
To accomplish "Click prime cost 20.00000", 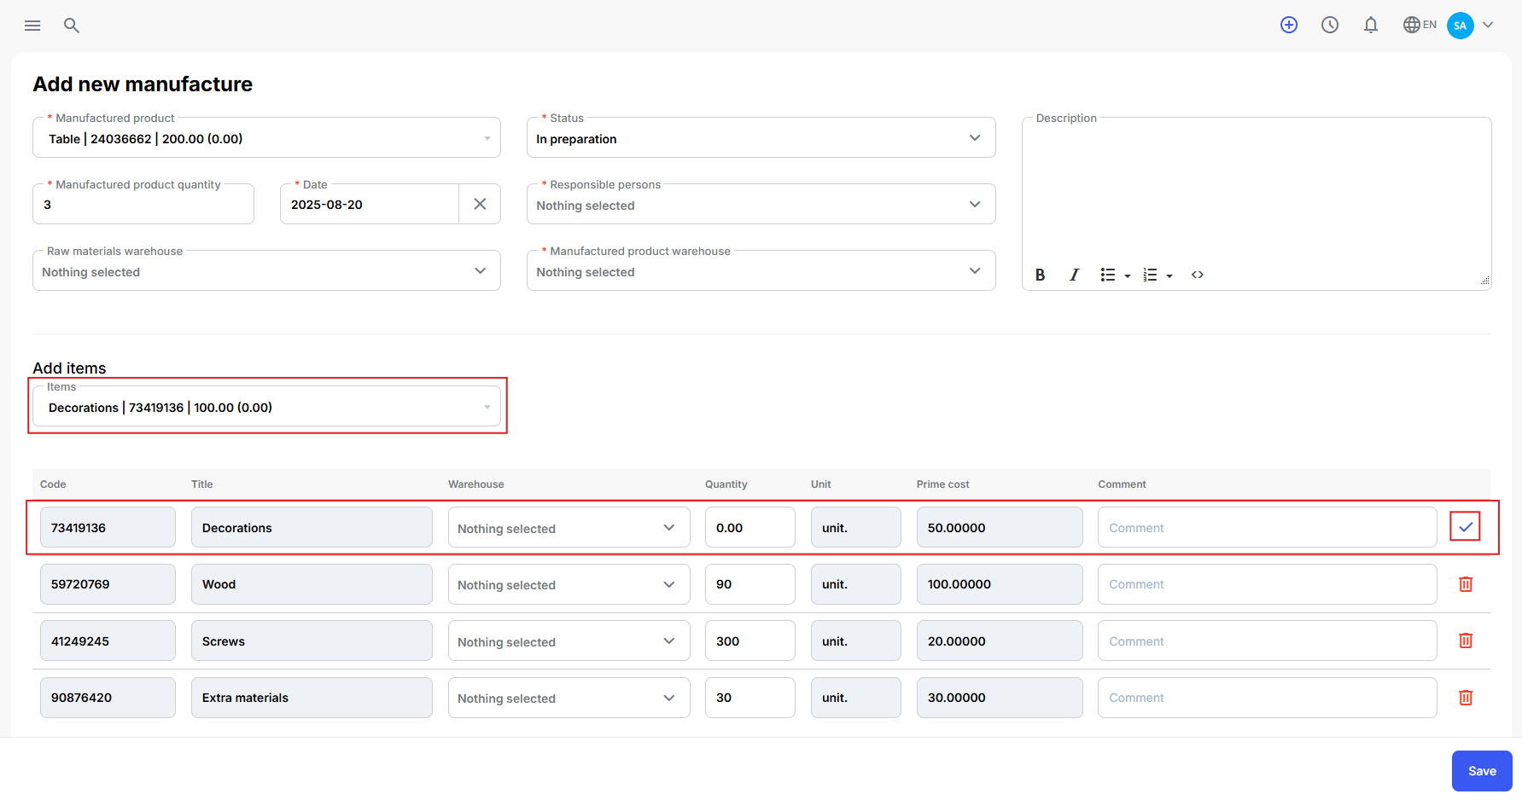I will click(1000, 641).
